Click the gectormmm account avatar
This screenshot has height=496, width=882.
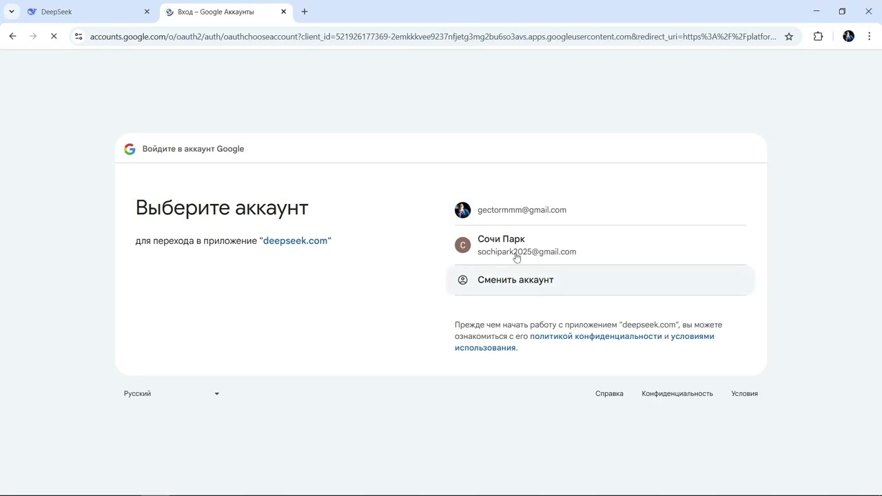463,210
